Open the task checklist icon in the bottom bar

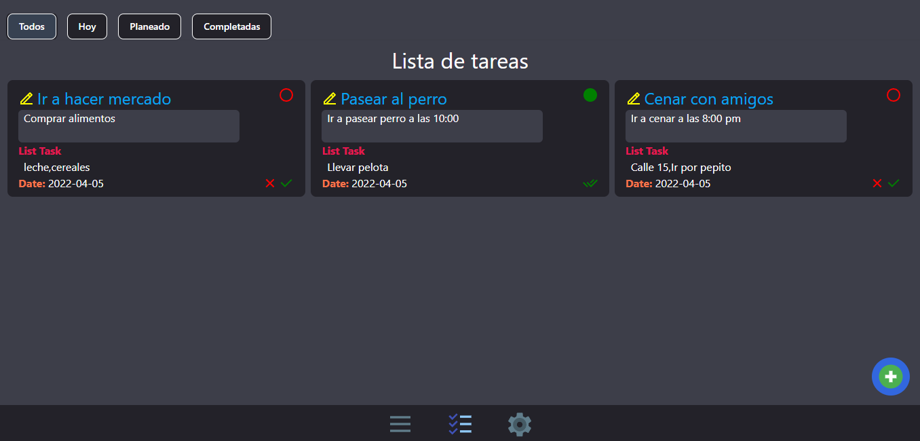tap(460, 424)
